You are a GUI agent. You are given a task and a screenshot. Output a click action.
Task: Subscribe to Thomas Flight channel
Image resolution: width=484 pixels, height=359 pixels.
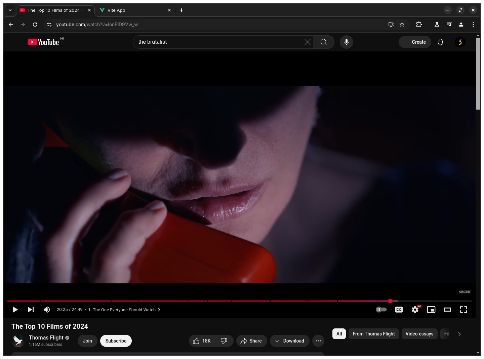[116, 341]
